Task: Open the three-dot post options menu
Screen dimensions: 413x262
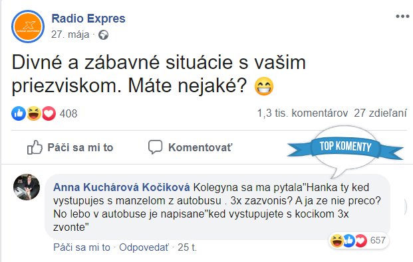Action: [402, 17]
